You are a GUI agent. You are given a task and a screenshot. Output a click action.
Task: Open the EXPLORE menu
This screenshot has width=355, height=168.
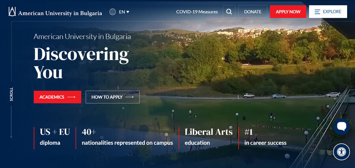328,12
